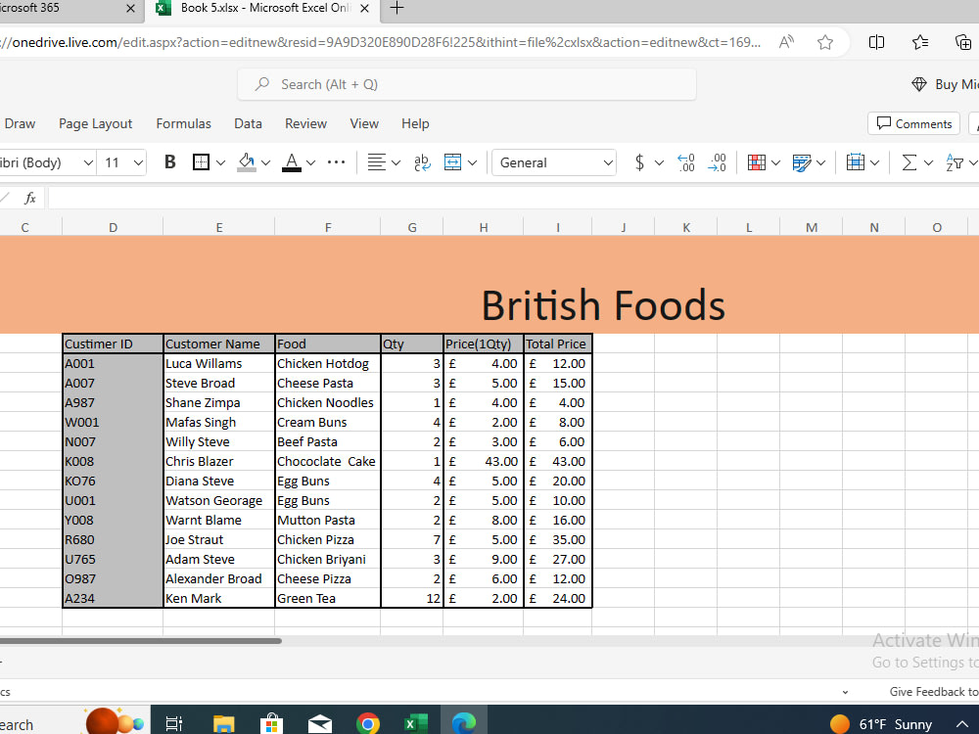The image size is (979, 734).
Task: Click the Search box
Action: tap(467, 84)
